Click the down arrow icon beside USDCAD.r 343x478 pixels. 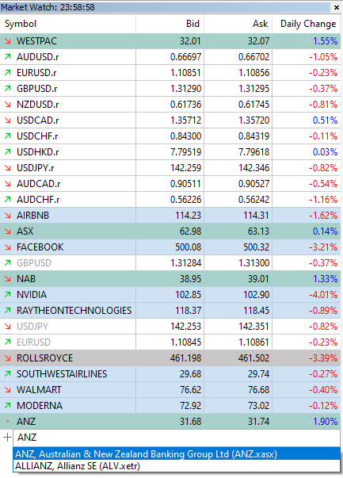point(8,120)
